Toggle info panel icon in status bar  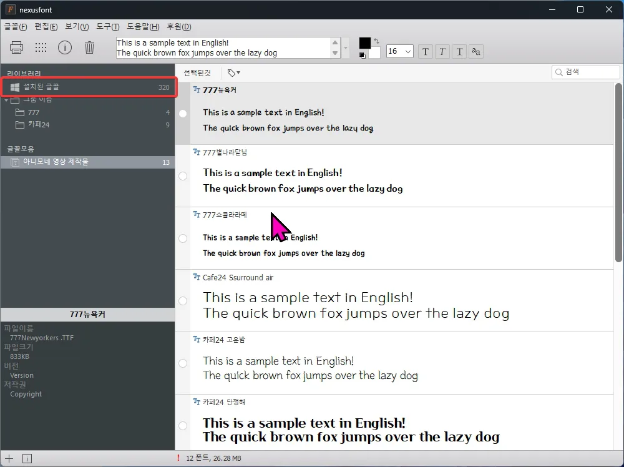[x=27, y=458]
